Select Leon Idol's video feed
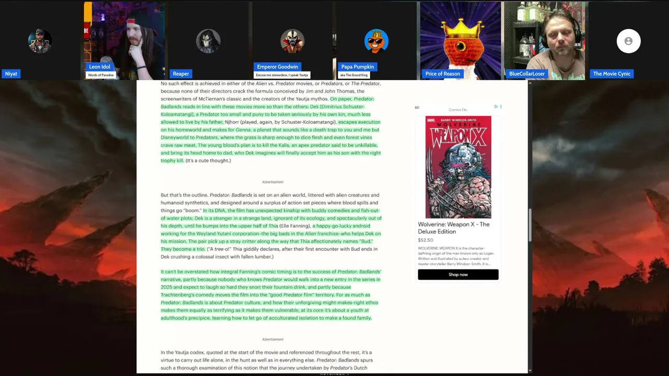This screenshot has width=669, height=376. point(124,41)
